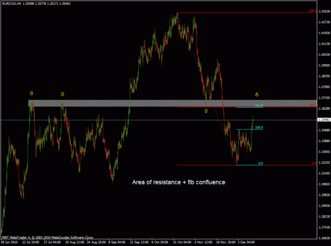
Task: Select the cyan 0.0 extension label
Action: pyautogui.click(x=261, y=163)
